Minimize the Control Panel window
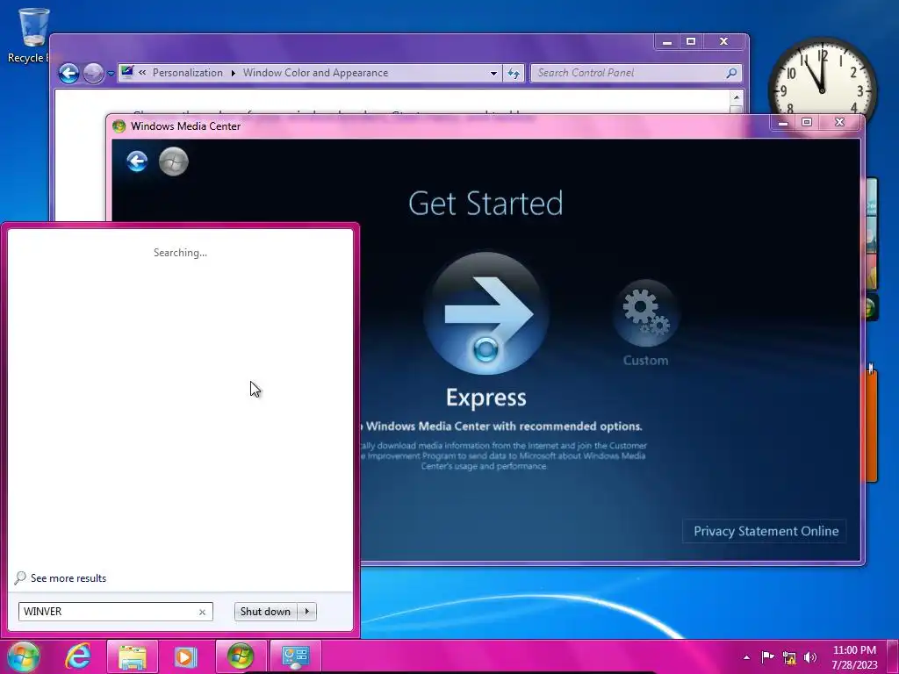Viewport: 899px width, 674px height. pos(667,42)
